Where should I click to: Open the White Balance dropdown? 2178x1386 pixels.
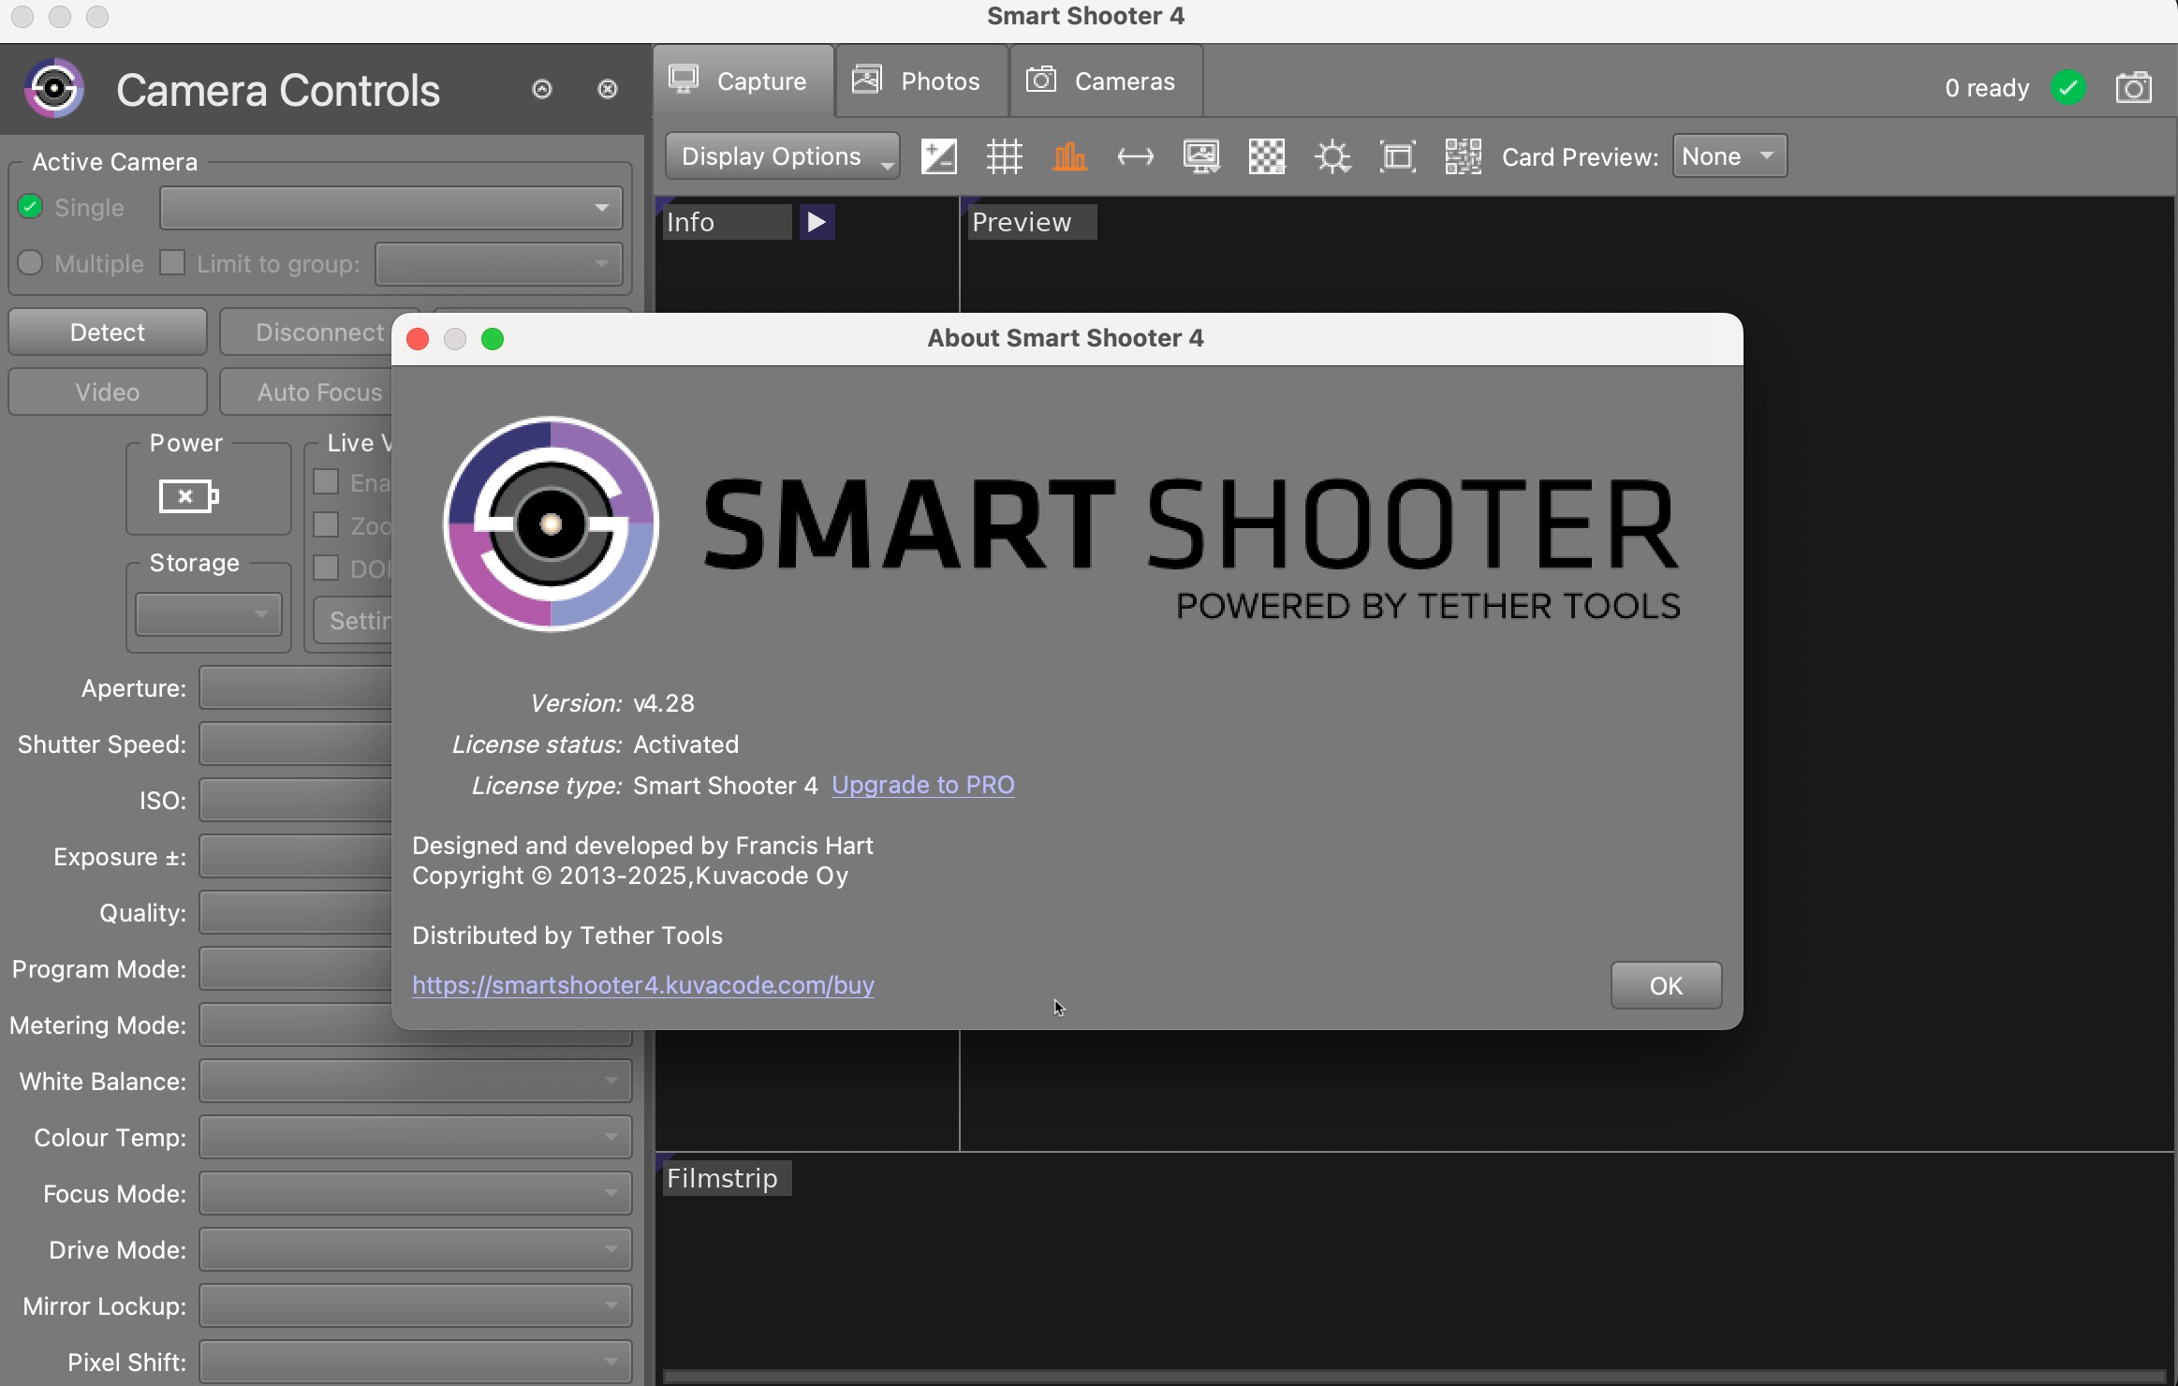[x=415, y=1082]
